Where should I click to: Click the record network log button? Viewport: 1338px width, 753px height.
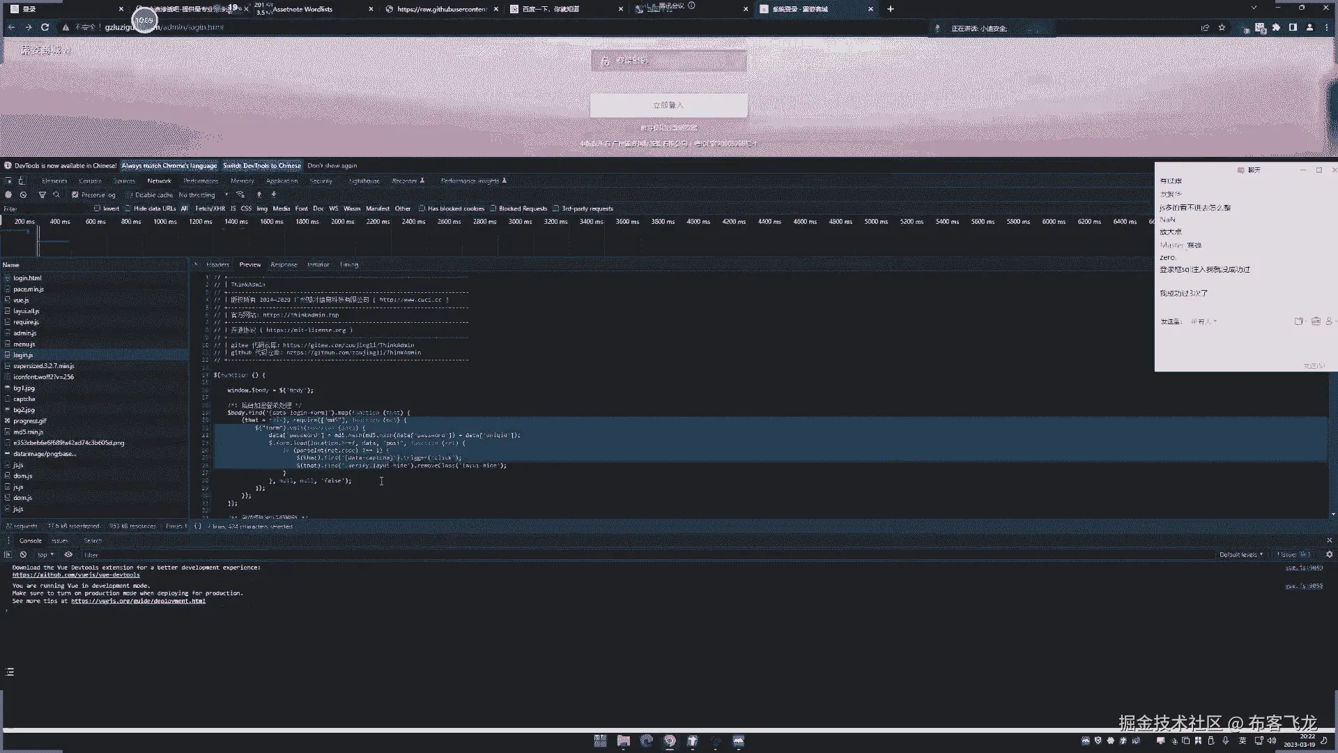click(x=8, y=195)
